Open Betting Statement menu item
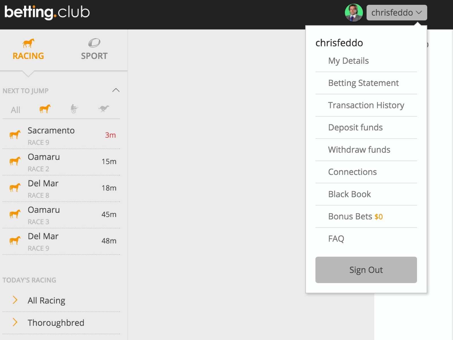Viewport: 453px width, 340px height. click(363, 83)
